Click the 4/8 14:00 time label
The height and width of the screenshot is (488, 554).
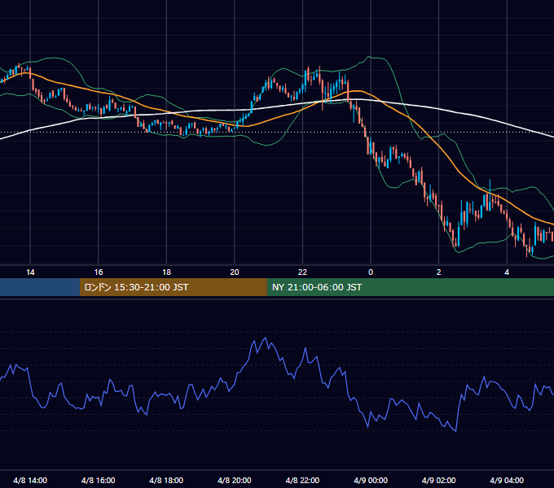click(30, 480)
